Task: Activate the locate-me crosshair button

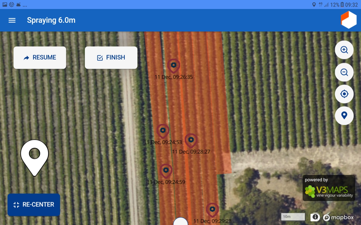Action: 344,94
